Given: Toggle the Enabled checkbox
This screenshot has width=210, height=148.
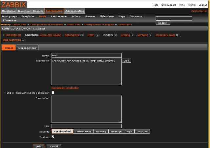Looking at the screenshot, I should point(53,137).
